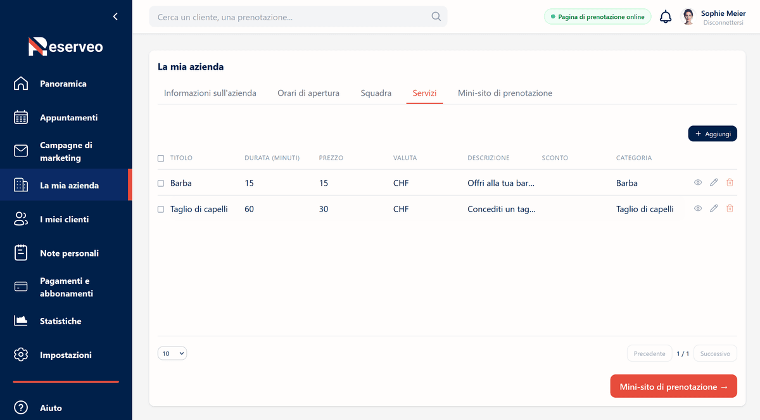Select the Mini-sito di prenotazione tab
This screenshot has width=760, height=420.
click(505, 93)
